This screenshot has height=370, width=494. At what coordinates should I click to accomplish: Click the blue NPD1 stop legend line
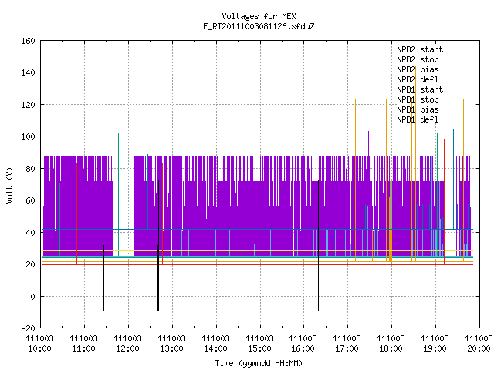(459, 99)
